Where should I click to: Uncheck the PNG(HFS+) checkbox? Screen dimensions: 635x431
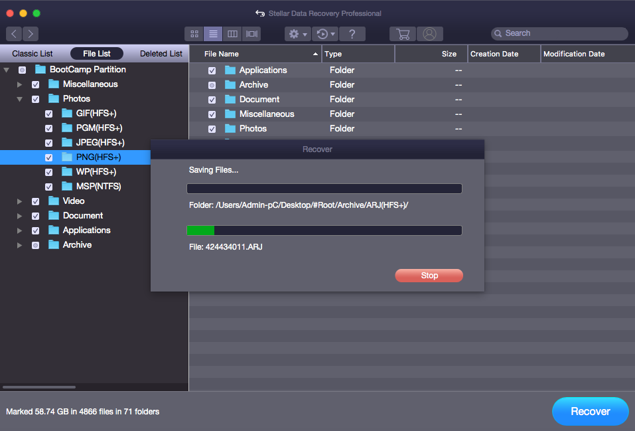point(48,157)
